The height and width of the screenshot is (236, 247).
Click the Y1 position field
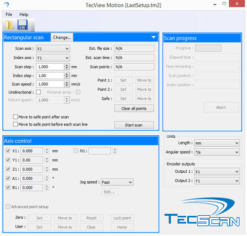32,160
